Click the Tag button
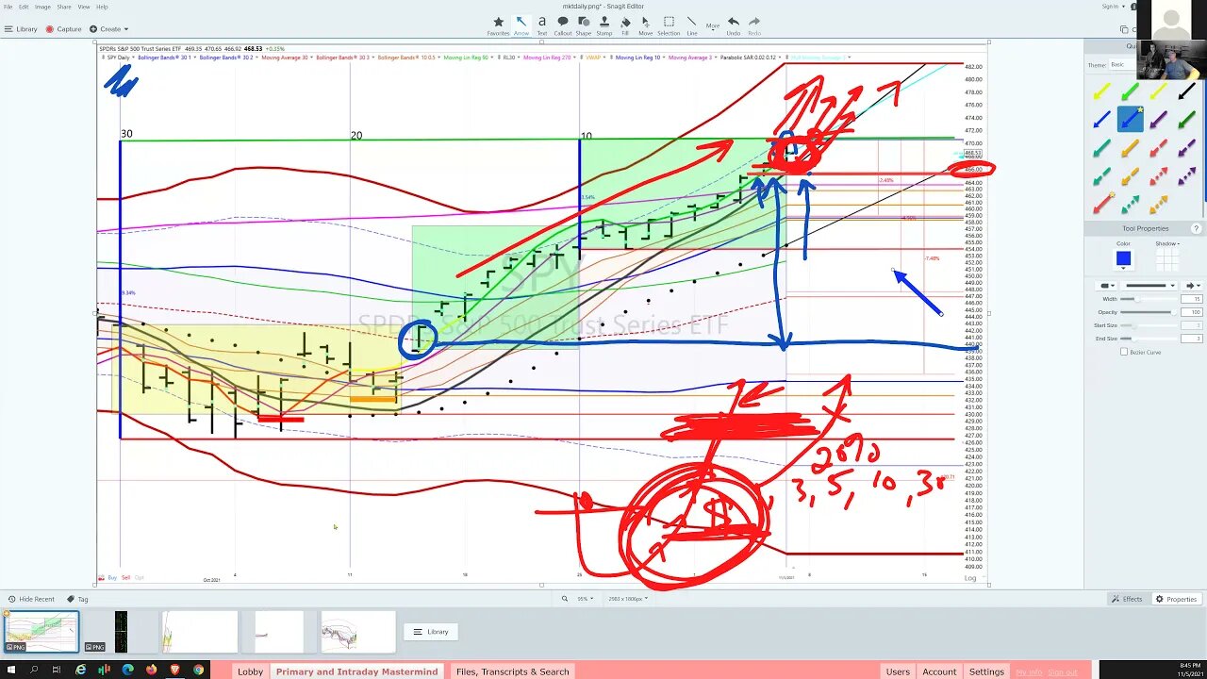The width and height of the screenshot is (1207, 679). click(x=77, y=599)
